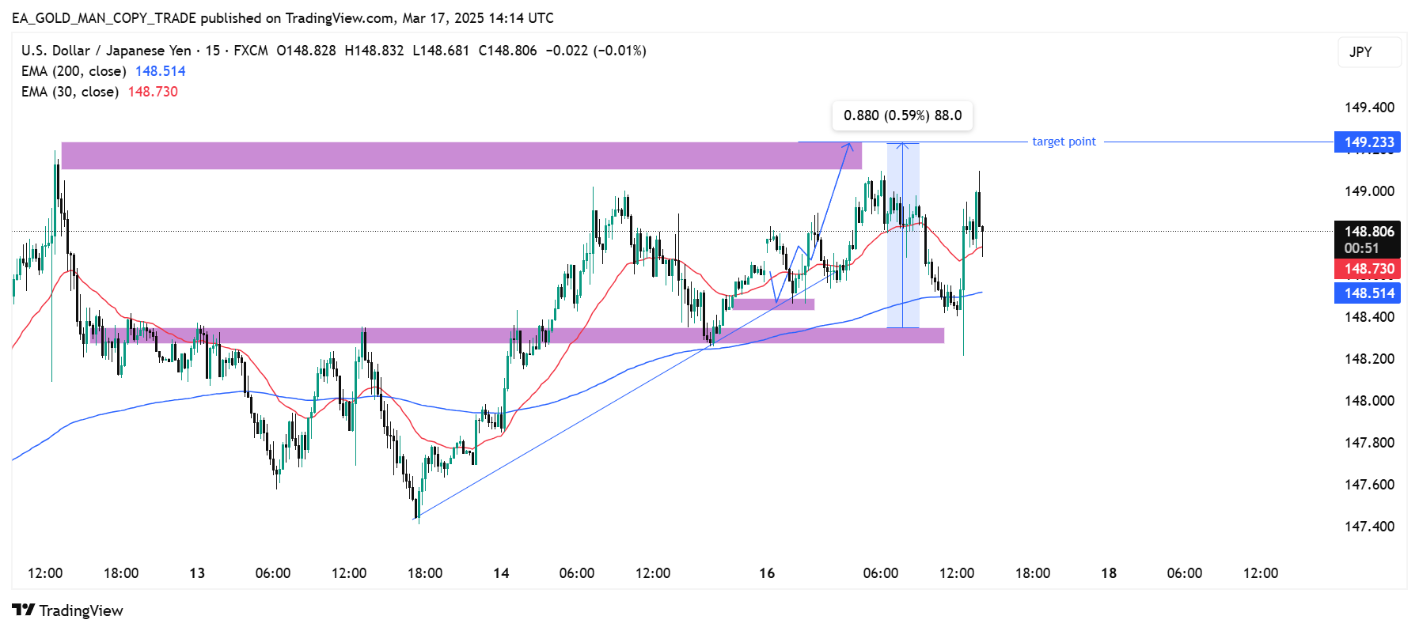This screenshot has width=1419, height=631.
Task: Click the 148.400 price axis label
Action: (x=1369, y=317)
